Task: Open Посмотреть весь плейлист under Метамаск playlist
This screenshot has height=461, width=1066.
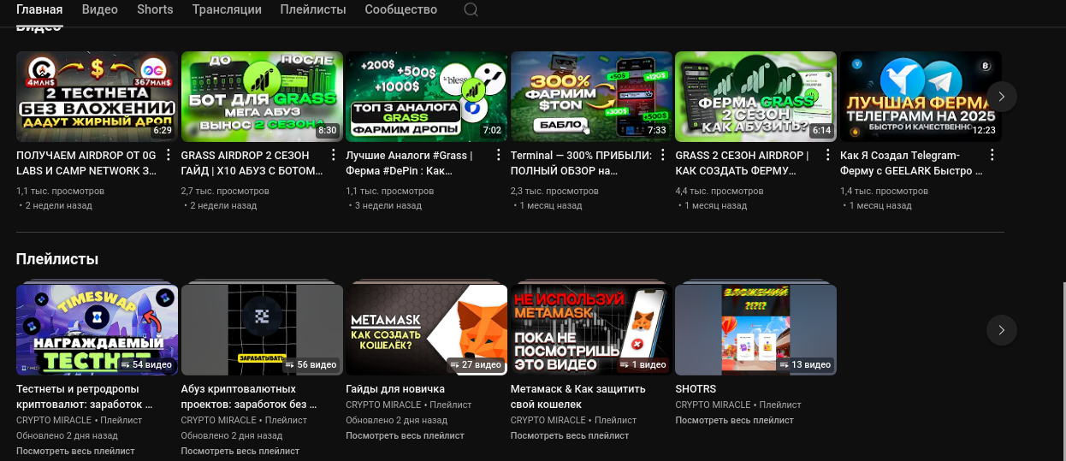Action: pos(570,435)
